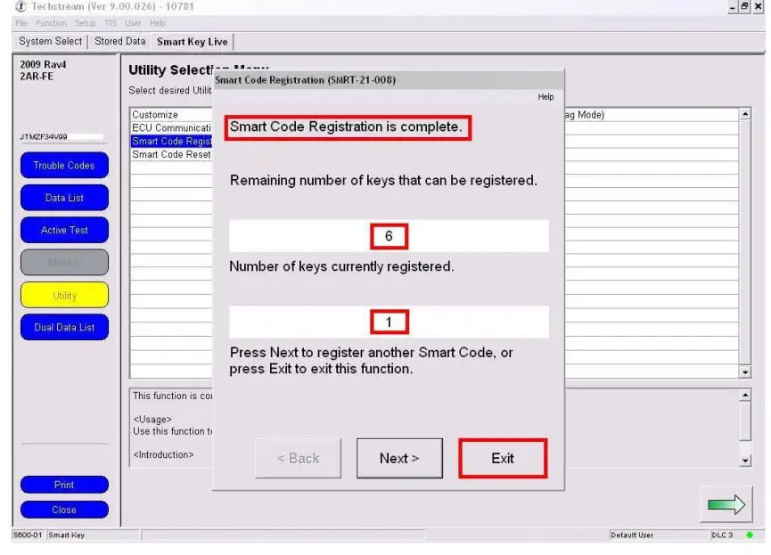Switch to the System Select tab

[x=50, y=41]
